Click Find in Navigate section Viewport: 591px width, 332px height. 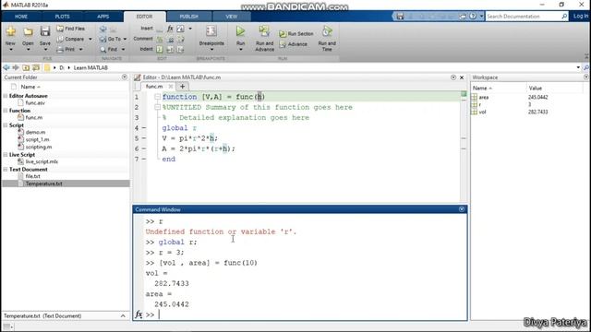[x=109, y=49]
